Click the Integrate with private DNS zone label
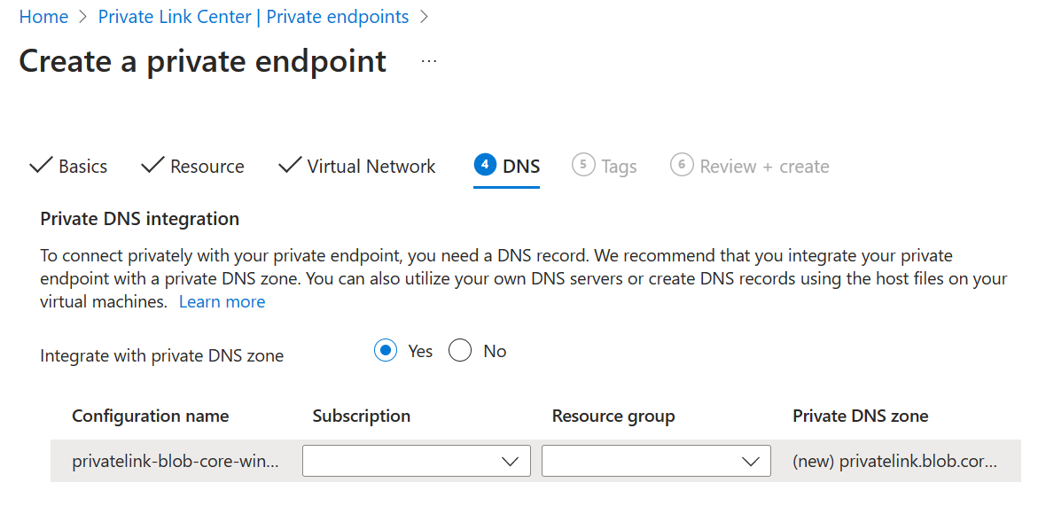Image resolution: width=1046 pixels, height=506 pixels. 162,356
